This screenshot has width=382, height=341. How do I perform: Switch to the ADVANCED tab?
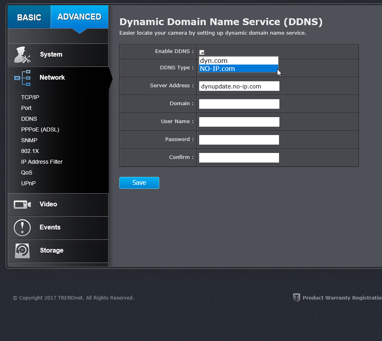pyautogui.click(x=79, y=17)
